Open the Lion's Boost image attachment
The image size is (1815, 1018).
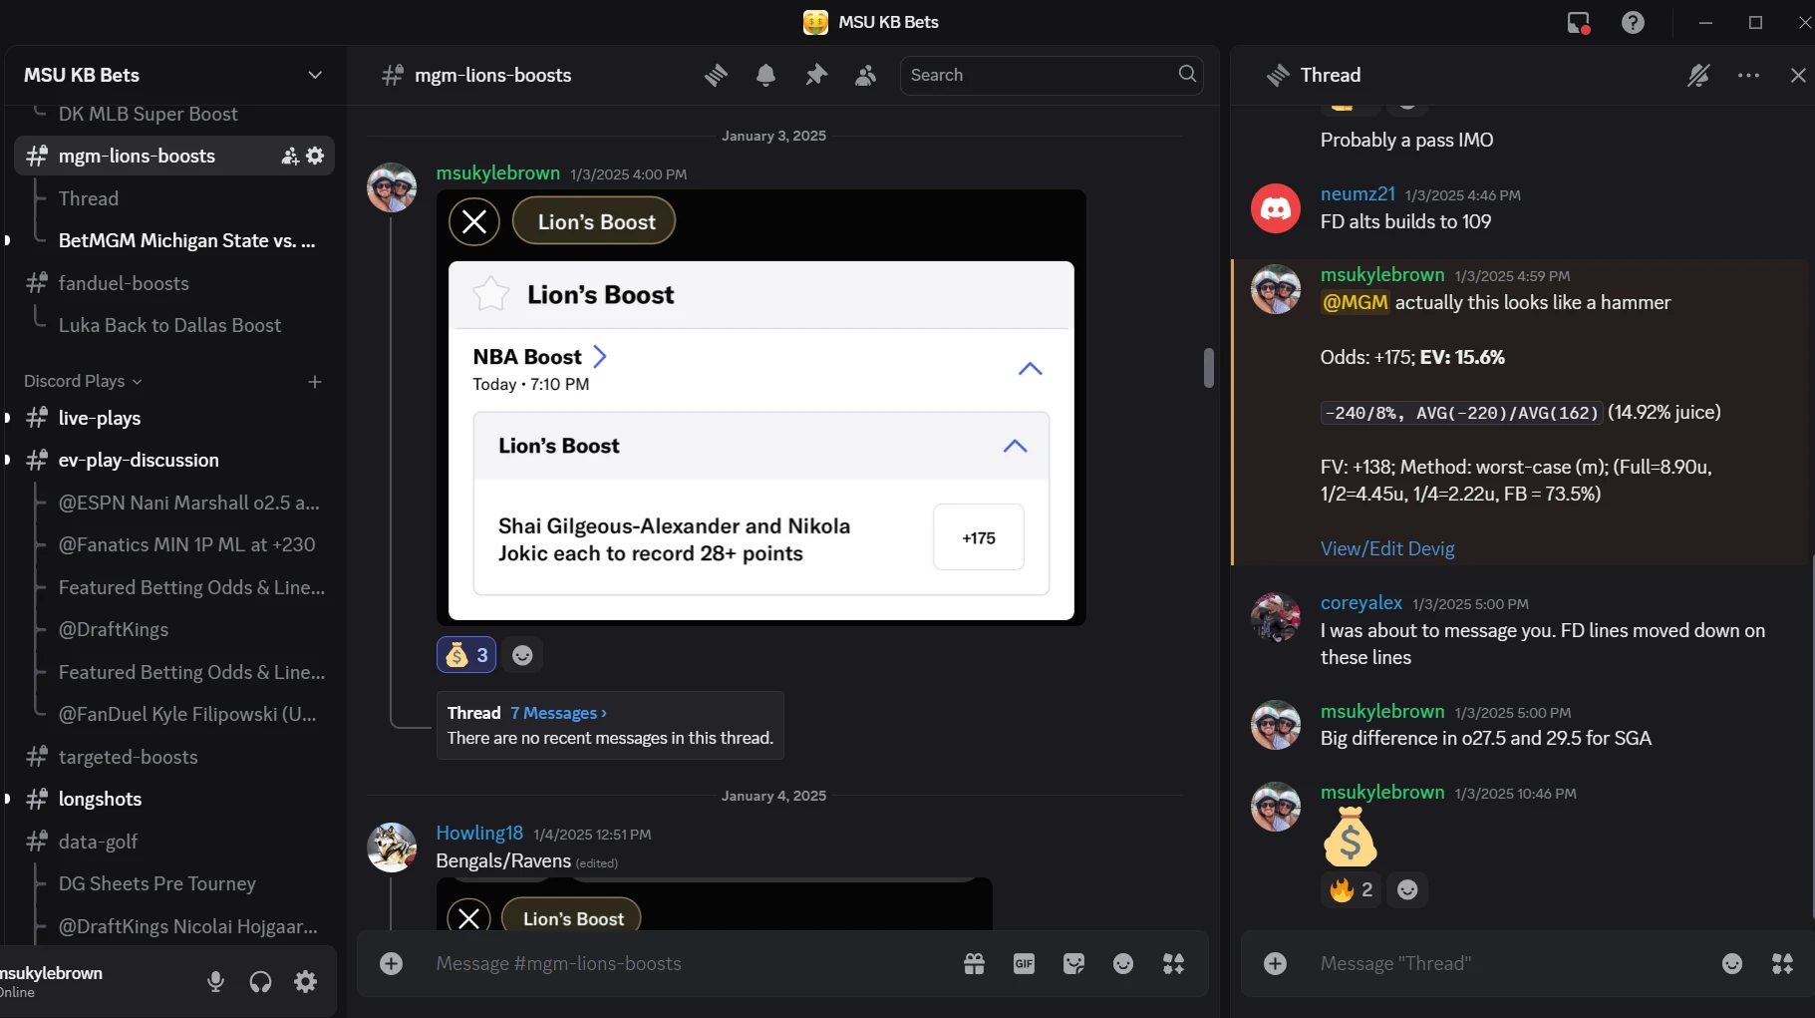pyautogui.click(x=761, y=408)
